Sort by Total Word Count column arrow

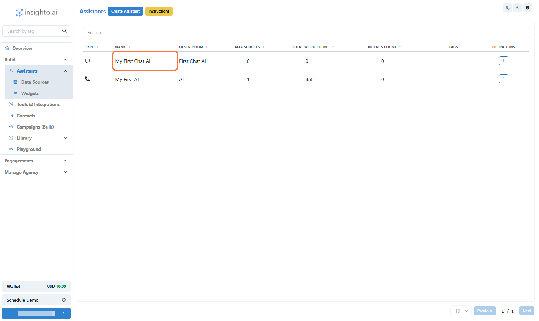333,47
